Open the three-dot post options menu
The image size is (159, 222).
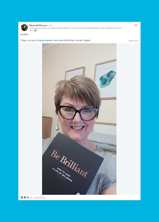(136, 25)
